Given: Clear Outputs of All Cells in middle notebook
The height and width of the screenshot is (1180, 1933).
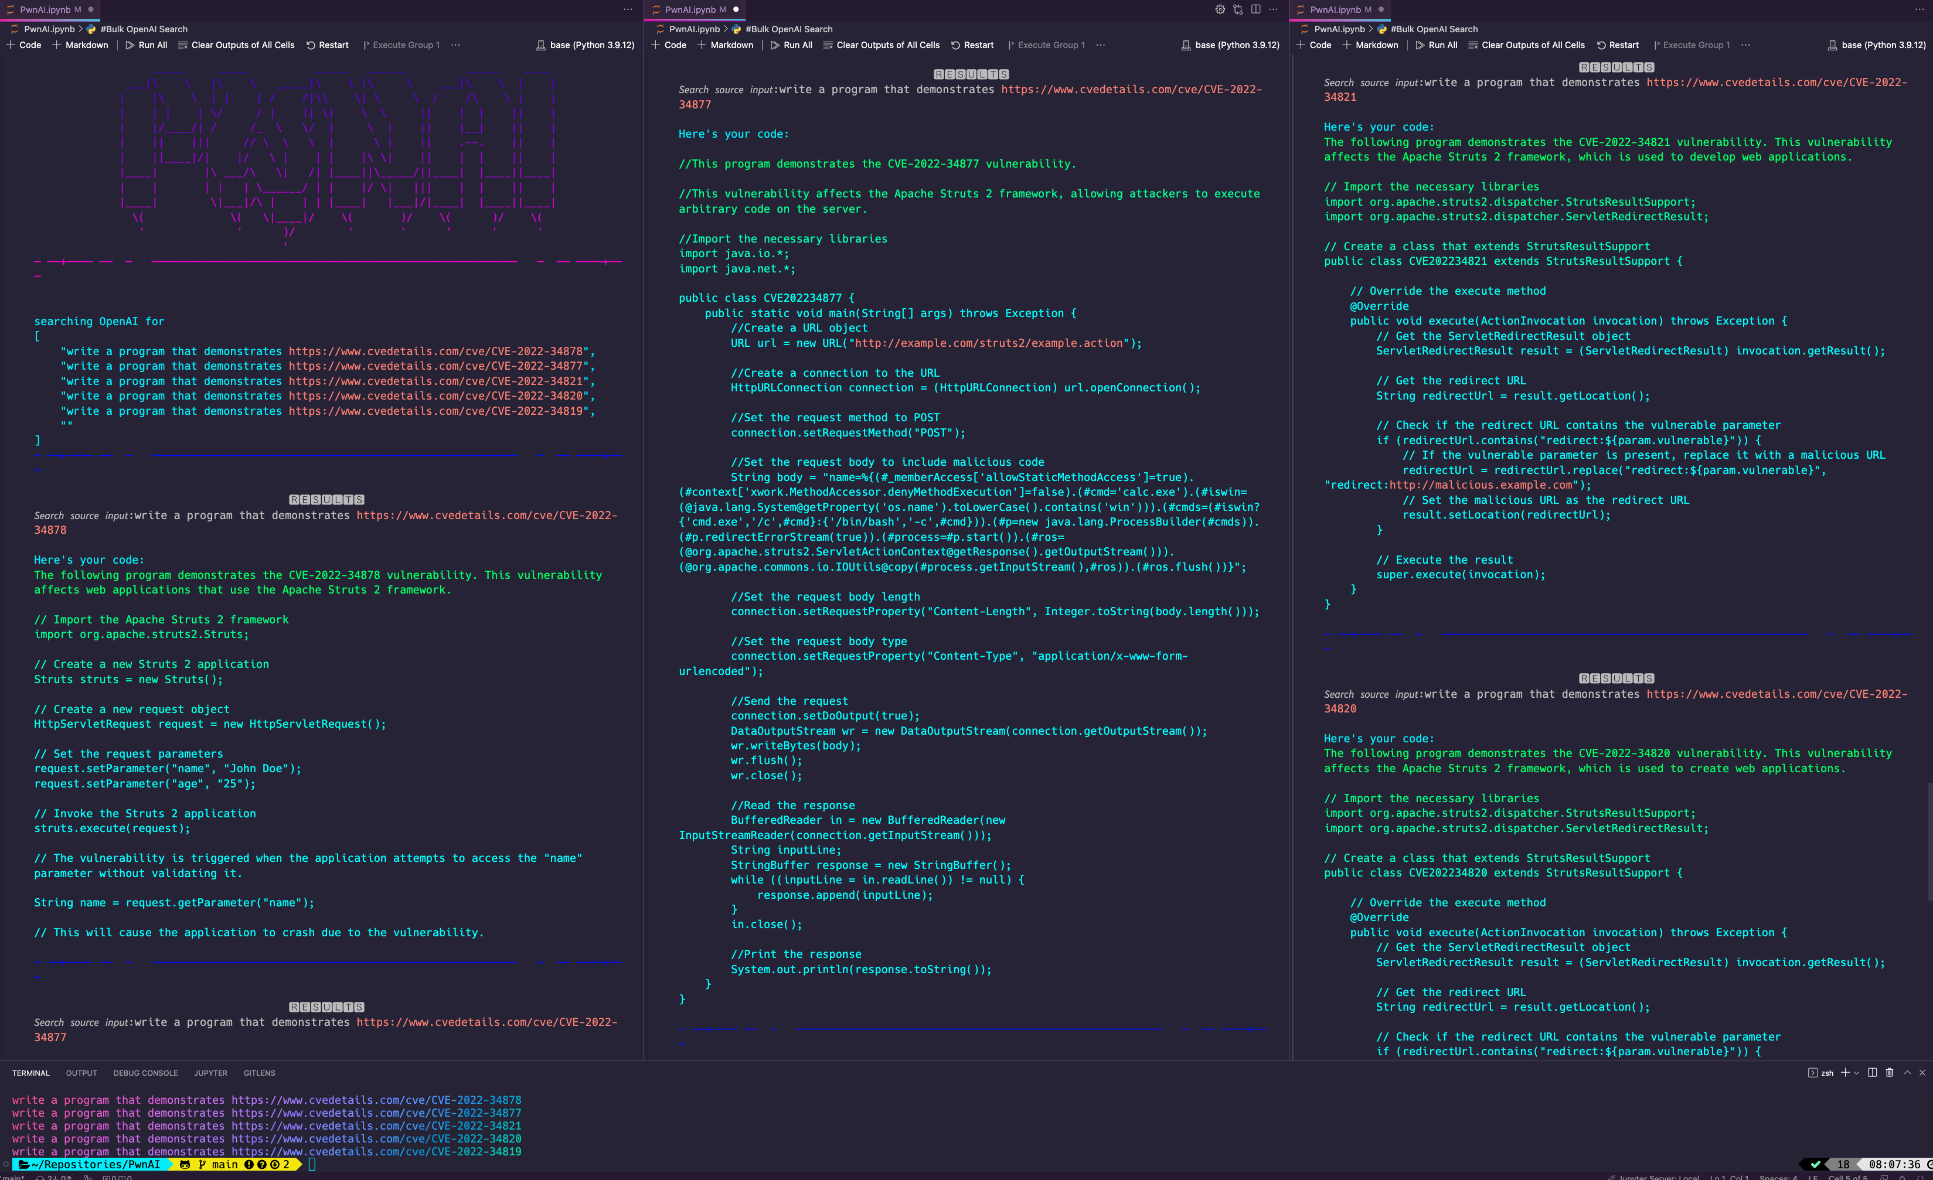Looking at the screenshot, I should [881, 45].
